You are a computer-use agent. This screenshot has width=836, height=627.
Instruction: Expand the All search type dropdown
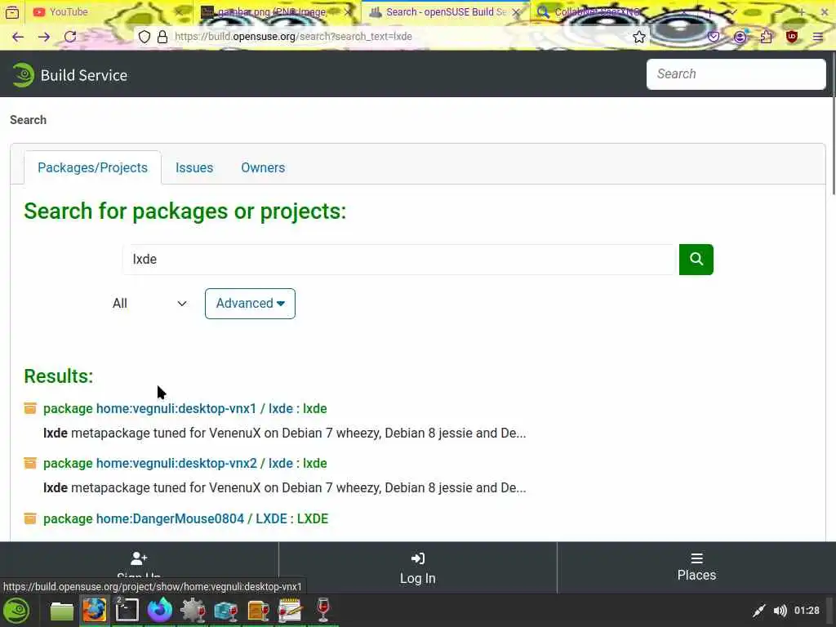coord(149,304)
